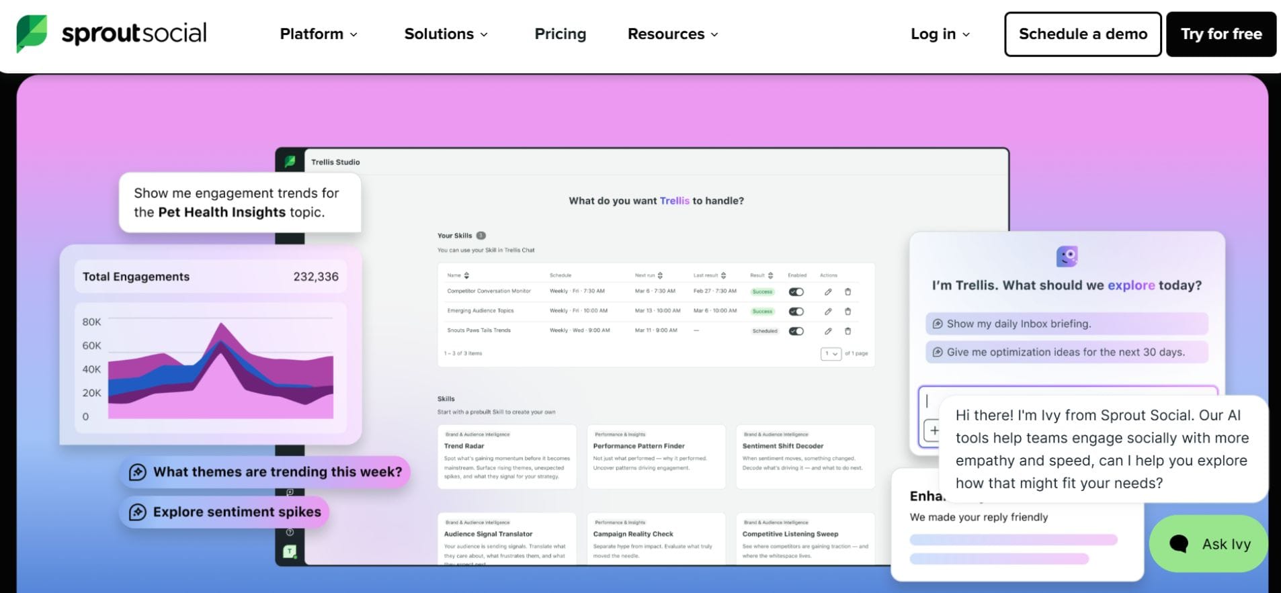The image size is (1281, 593).
Task: Open the Performance Pattern Finder skill card
Action: point(656,457)
